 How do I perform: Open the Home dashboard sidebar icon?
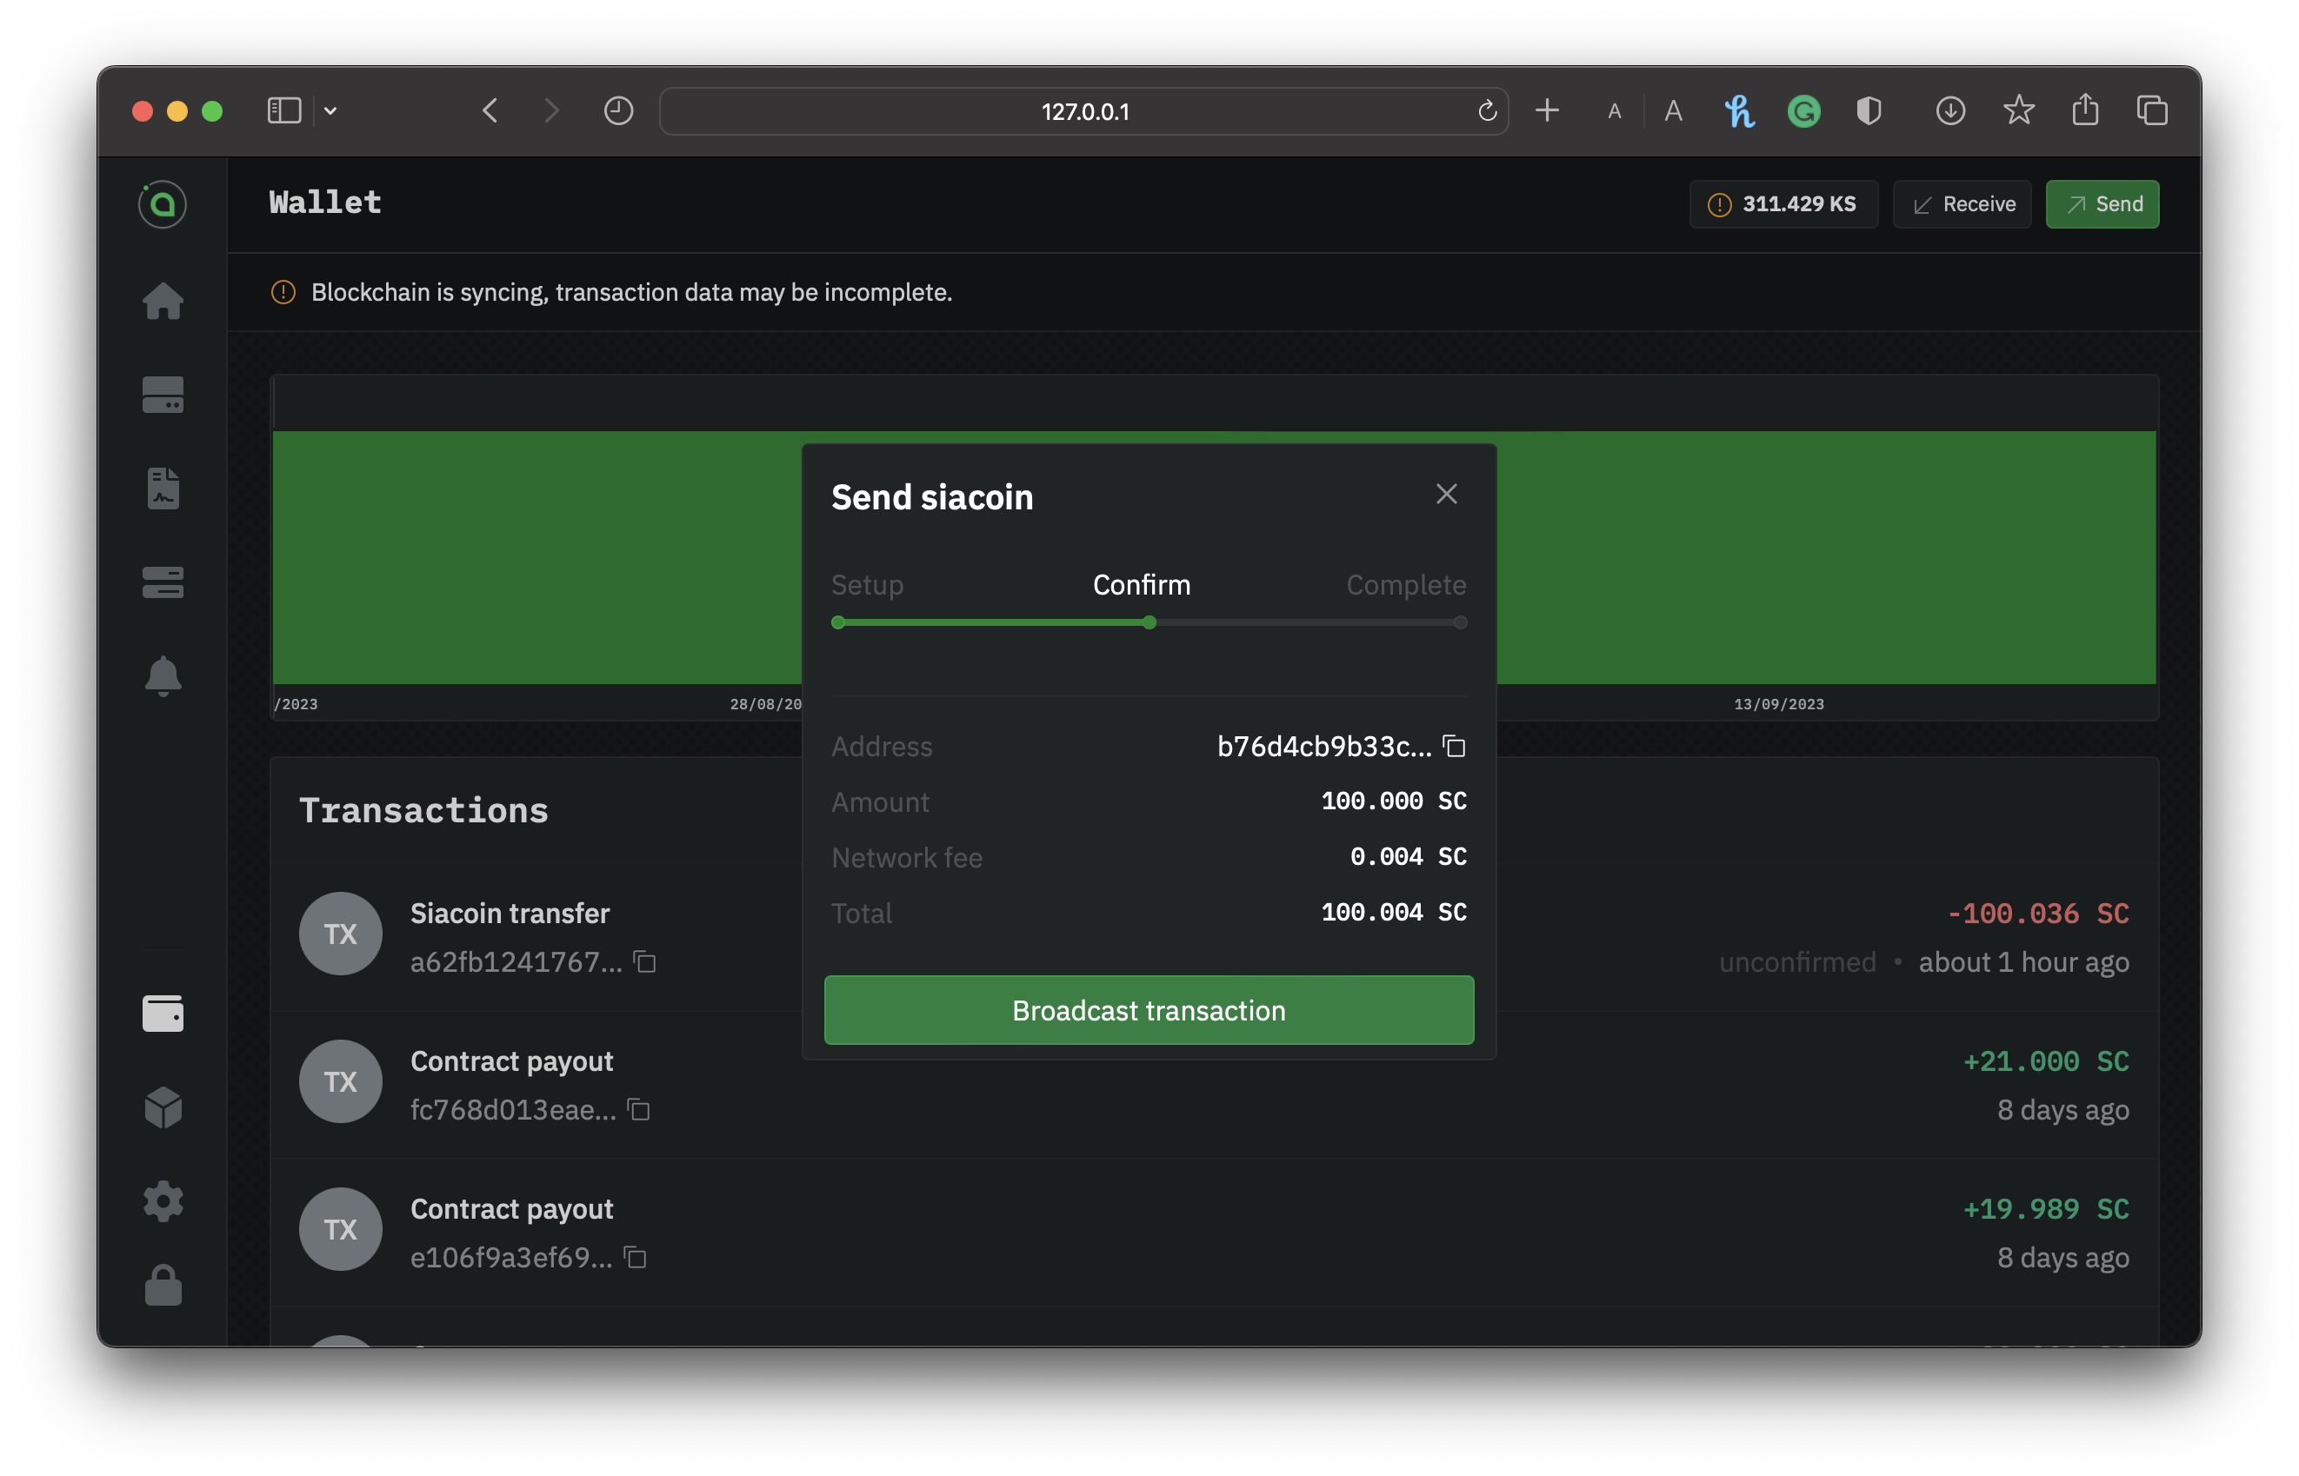tap(163, 301)
